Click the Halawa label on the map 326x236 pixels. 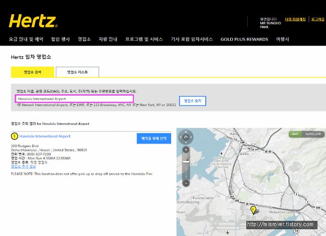tap(242, 154)
